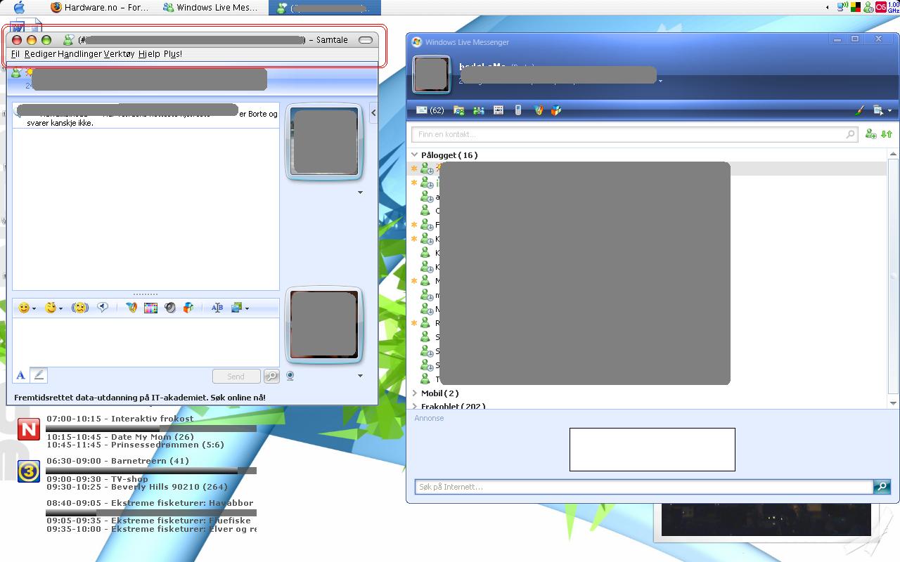900x562 pixels.
Task: Click the webcam icon below display picture
Action: coord(290,376)
